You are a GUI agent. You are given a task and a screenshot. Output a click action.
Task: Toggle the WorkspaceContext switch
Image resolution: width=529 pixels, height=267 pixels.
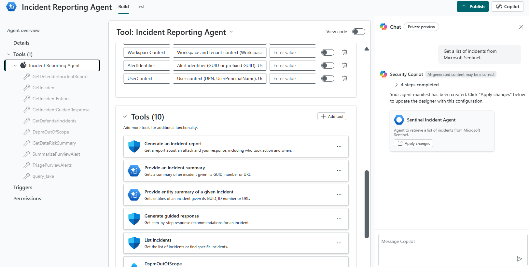(x=327, y=52)
